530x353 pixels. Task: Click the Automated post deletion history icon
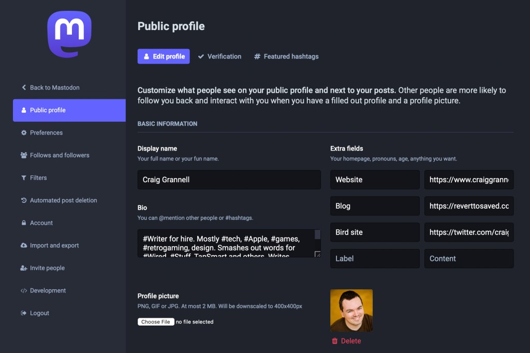click(24, 200)
